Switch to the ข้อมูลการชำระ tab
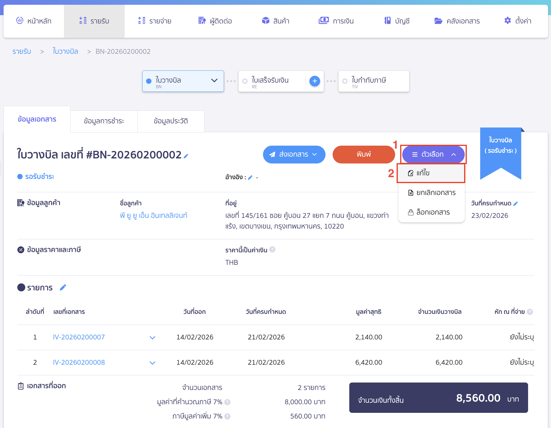 (104, 121)
